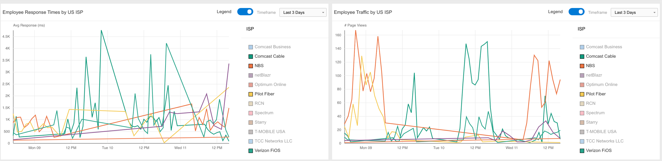Click Verizon FiOS swatch in Response Times legend

(251, 151)
